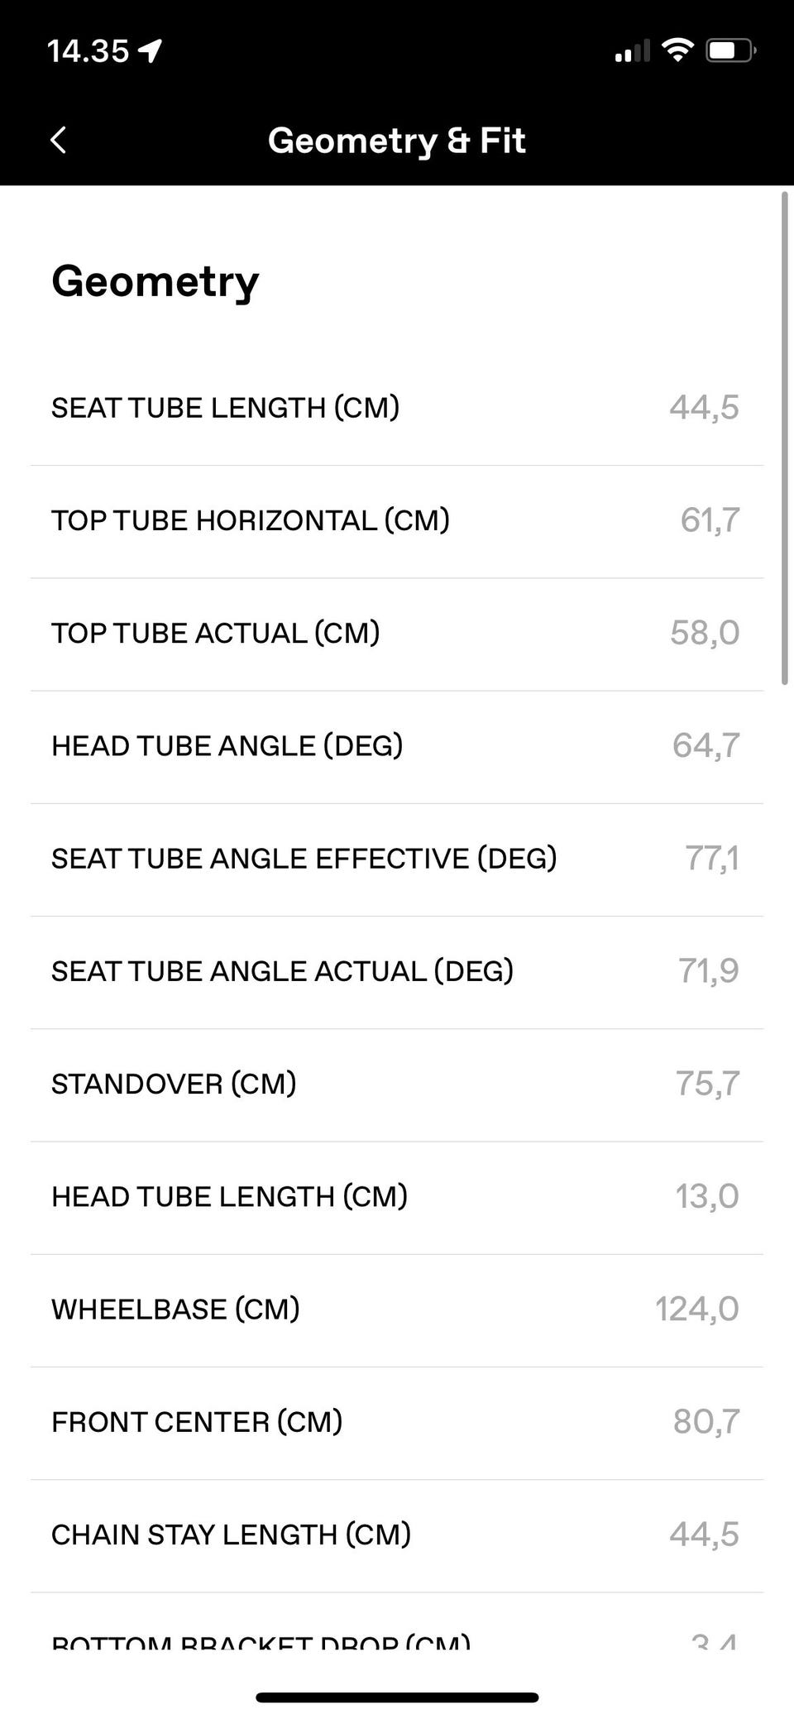The image size is (794, 1719).
Task: Tap the Head Tube Angle row
Action: (x=397, y=745)
